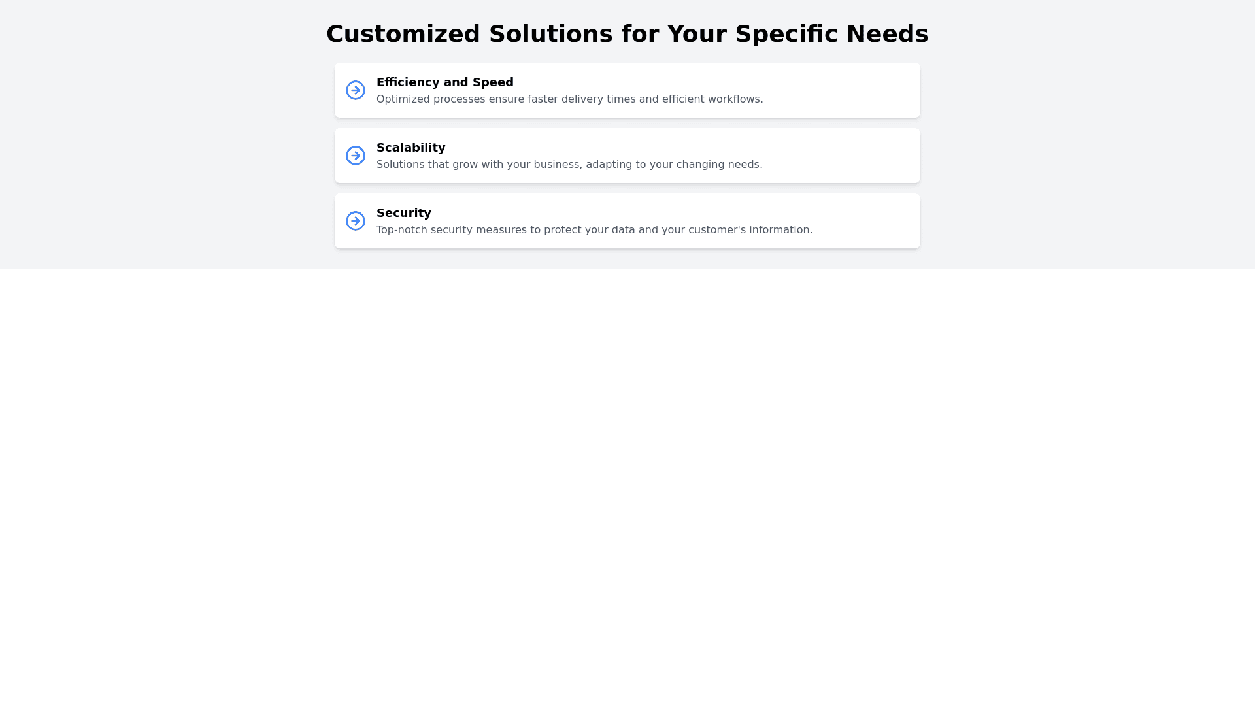Image resolution: width=1255 pixels, height=706 pixels.
Task: Select the circled arrow next to Scalability
Action: click(x=356, y=156)
